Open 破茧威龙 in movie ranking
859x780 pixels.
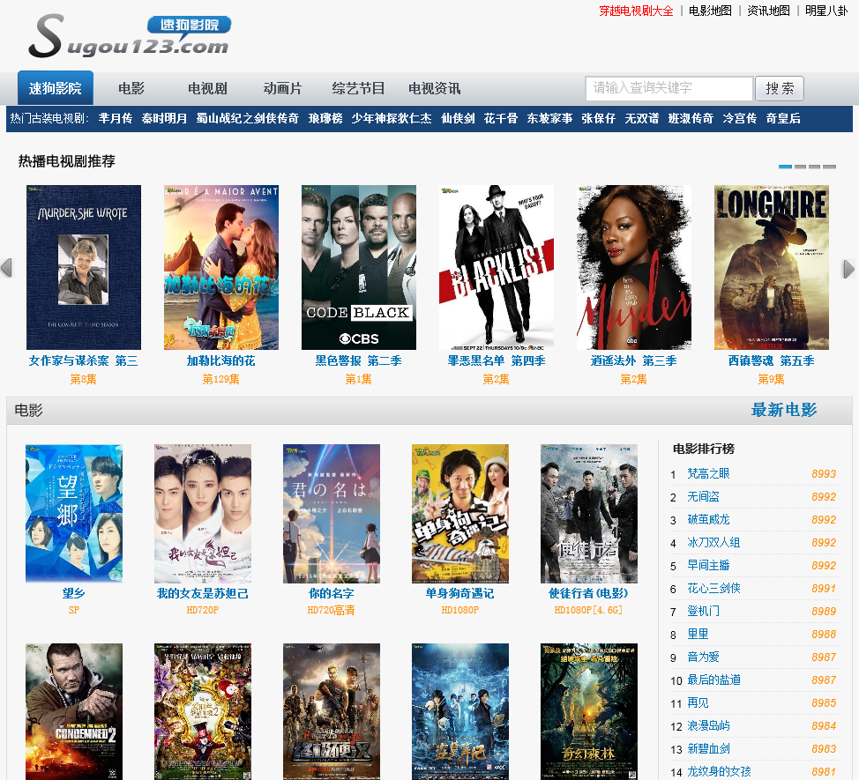pos(708,520)
